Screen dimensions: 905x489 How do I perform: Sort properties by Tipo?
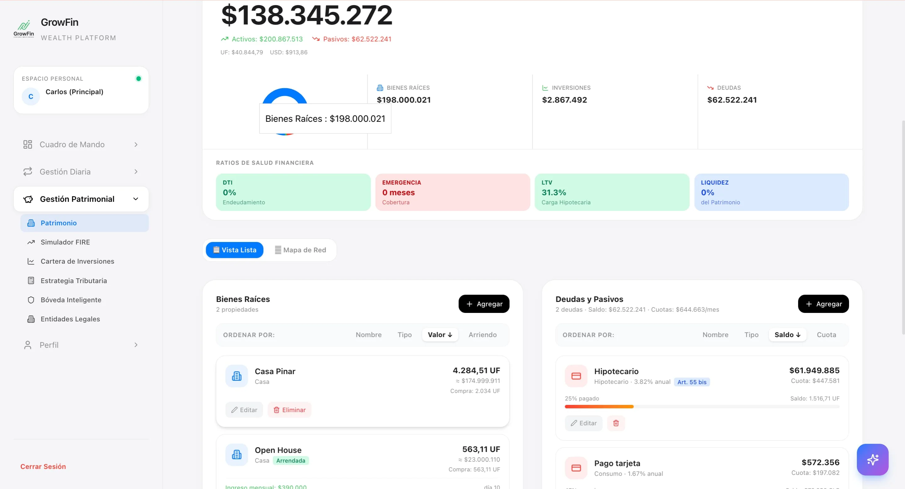[404, 335]
